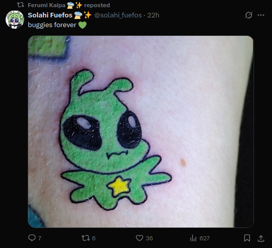Click the reply count 7
272x248 pixels.
click(40, 238)
